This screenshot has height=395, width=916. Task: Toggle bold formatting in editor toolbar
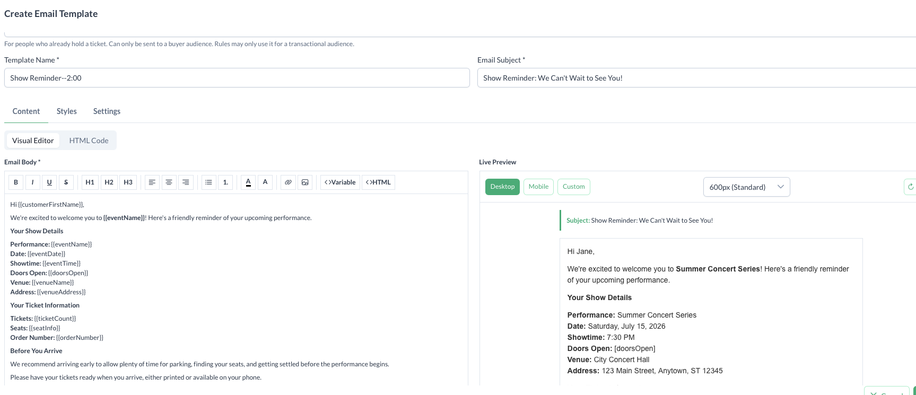[16, 182]
